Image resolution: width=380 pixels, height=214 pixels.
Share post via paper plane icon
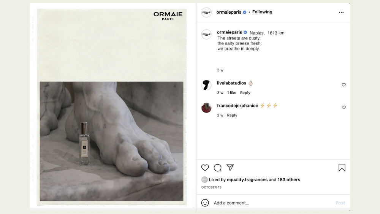[x=230, y=167]
